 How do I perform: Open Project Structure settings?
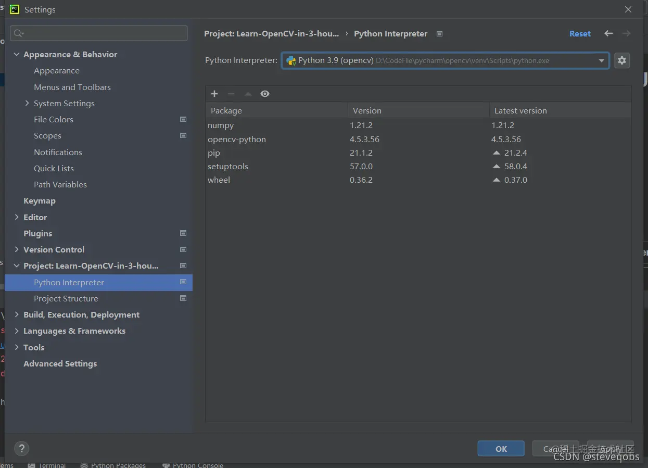(x=66, y=298)
